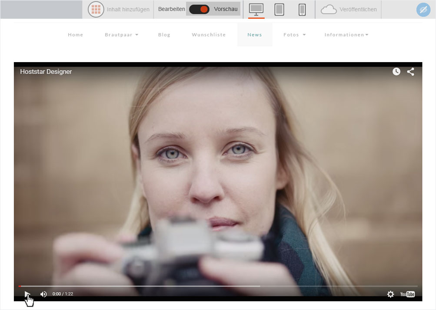Switch to mobile phone preview
The width and height of the screenshot is (436, 310).
[x=302, y=10]
